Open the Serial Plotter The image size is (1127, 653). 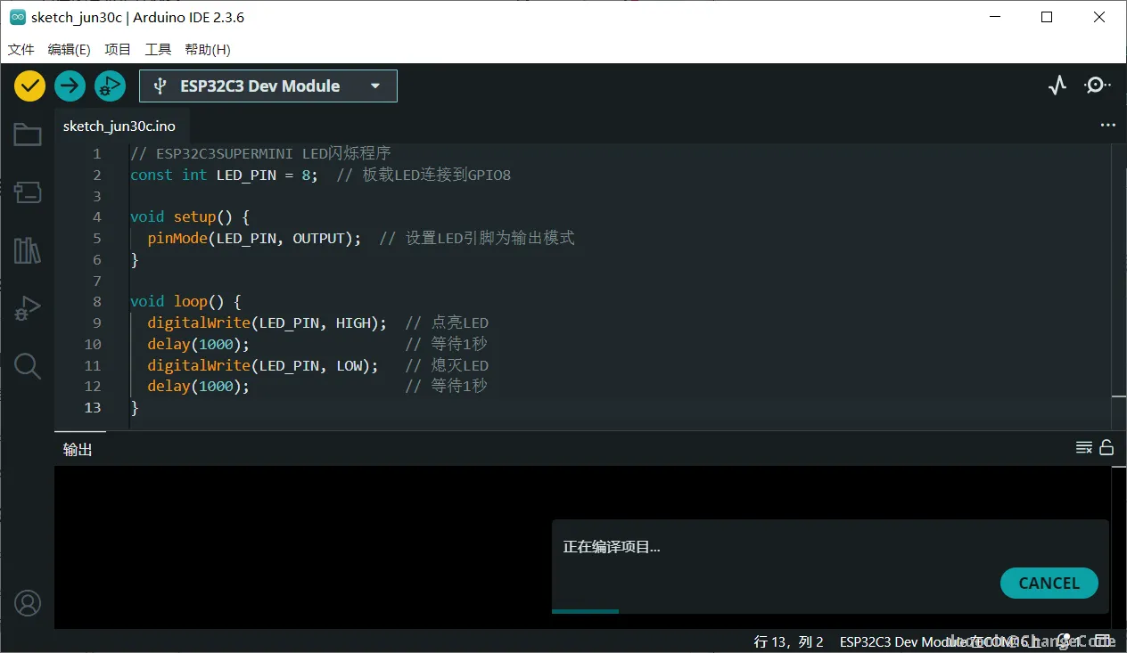1057,86
